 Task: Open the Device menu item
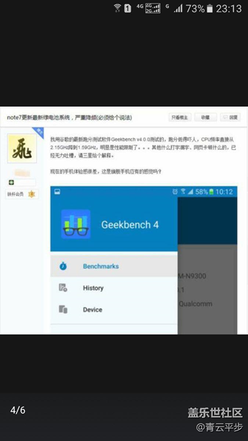click(114, 309)
